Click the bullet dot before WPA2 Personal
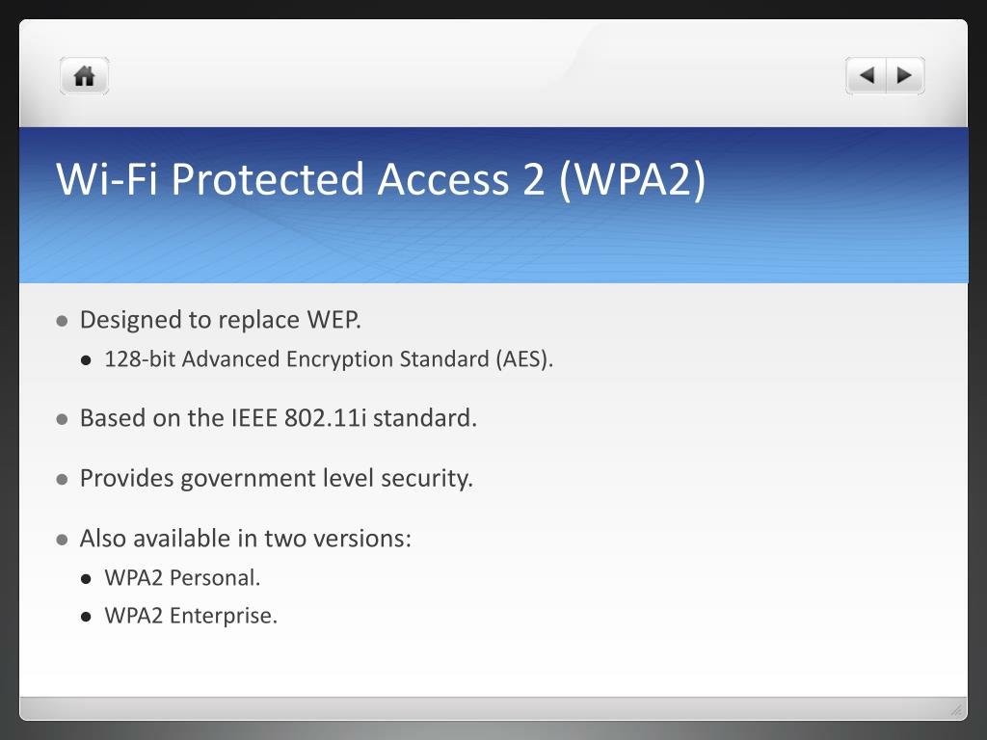The height and width of the screenshot is (740, 987). point(86,579)
